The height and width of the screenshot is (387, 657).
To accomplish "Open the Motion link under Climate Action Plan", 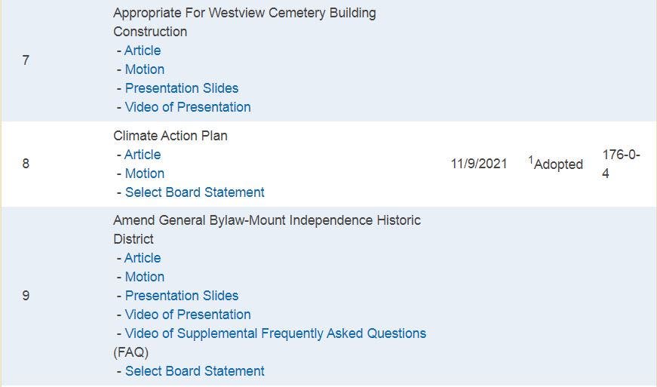I will coord(145,174).
